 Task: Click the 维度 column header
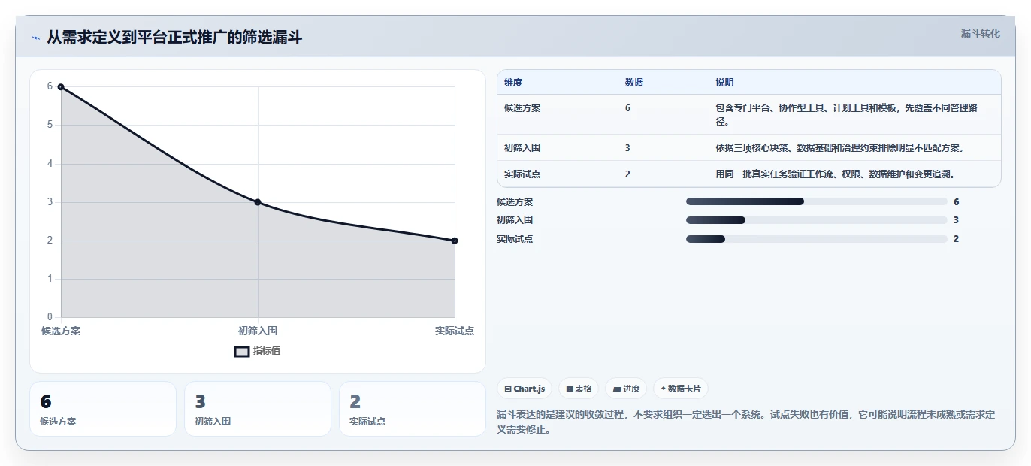(513, 83)
